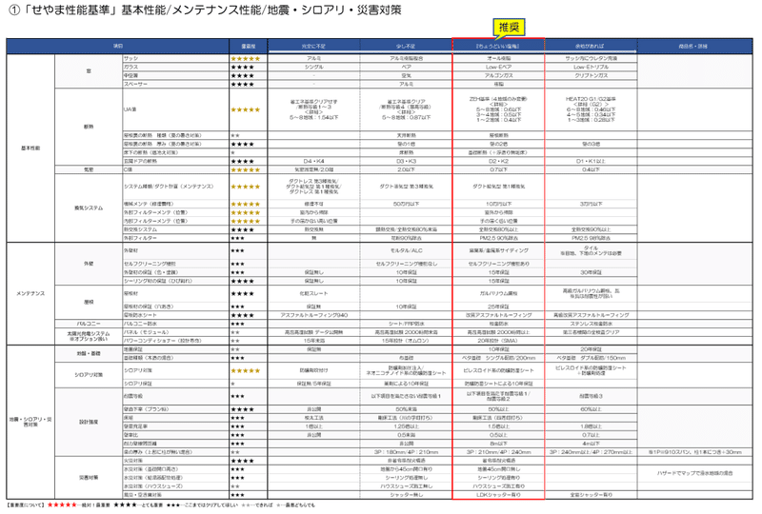Click the バルコニー category cell
This screenshot has height=514, width=762.
[x=89, y=324]
